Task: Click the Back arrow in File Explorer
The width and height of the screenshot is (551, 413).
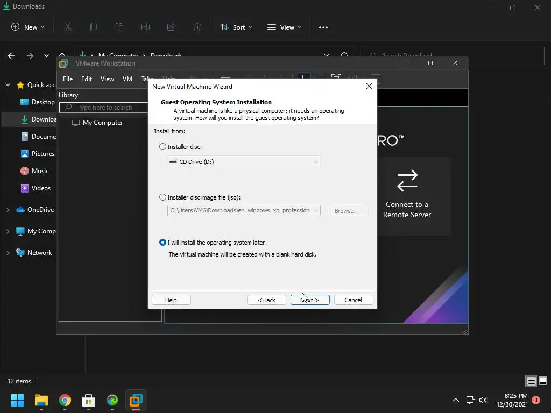Action: click(11, 56)
